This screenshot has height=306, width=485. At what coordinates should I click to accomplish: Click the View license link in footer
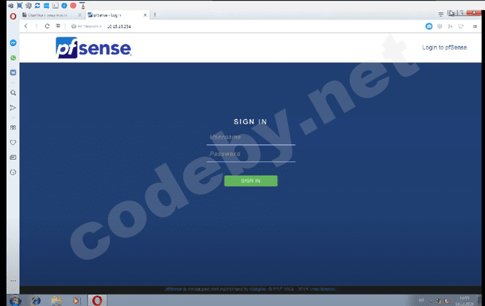point(322,289)
